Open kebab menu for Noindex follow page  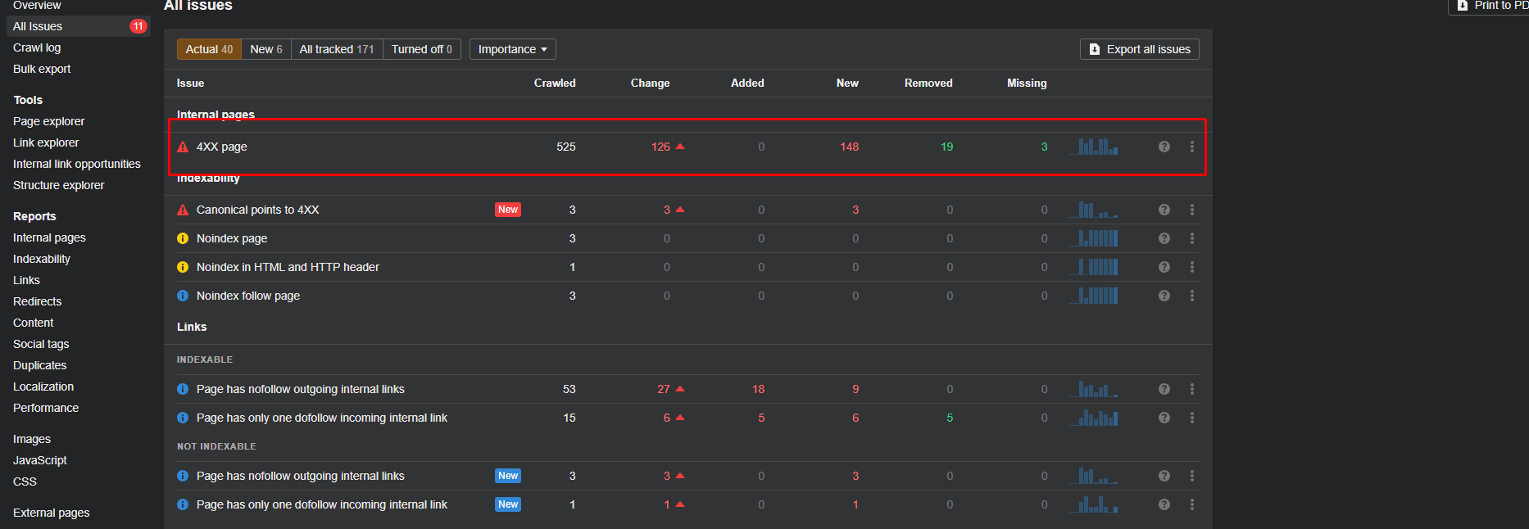tap(1191, 296)
